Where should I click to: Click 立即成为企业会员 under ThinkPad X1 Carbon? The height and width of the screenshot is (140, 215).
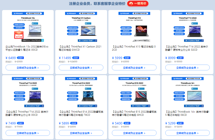[81, 68]
